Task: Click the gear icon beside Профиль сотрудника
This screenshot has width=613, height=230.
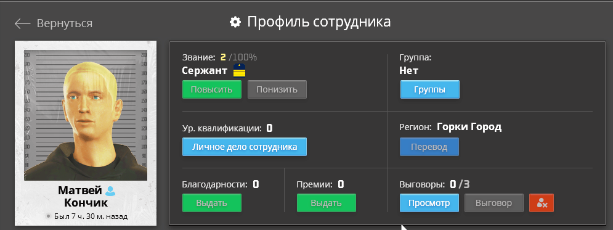Action: (235, 22)
